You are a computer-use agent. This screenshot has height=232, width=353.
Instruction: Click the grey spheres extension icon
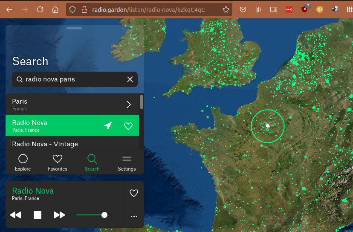335,9
